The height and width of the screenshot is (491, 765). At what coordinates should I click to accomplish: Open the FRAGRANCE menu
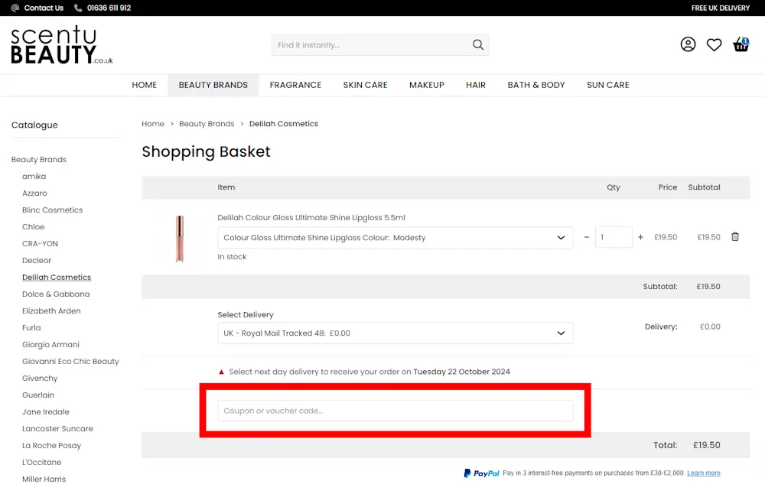click(x=295, y=85)
